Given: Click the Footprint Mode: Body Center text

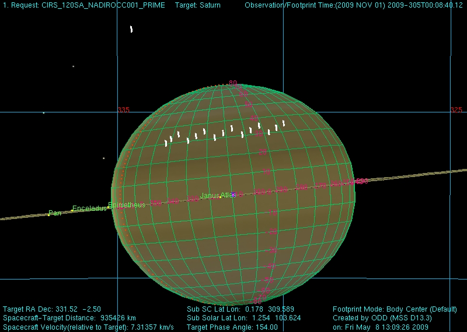Looking at the screenshot, I should tap(392, 309).
